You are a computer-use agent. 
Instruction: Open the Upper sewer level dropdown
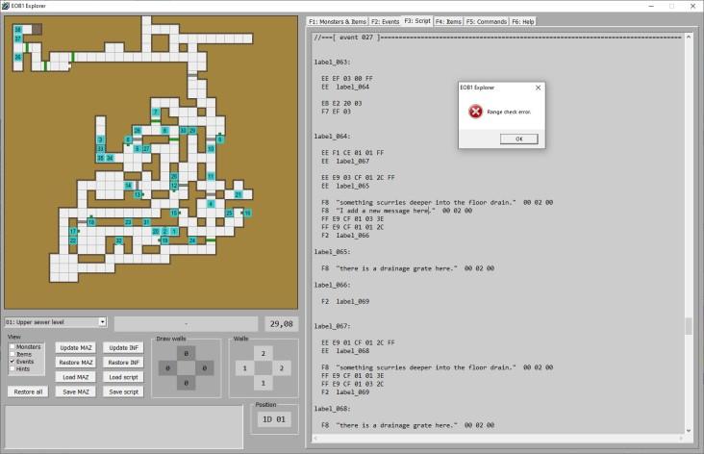point(102,322)
